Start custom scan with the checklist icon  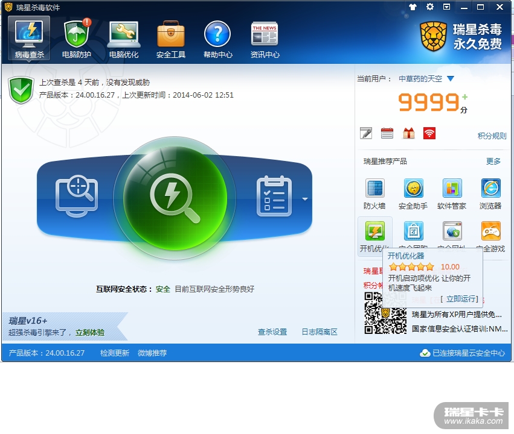tap(274, 197)
